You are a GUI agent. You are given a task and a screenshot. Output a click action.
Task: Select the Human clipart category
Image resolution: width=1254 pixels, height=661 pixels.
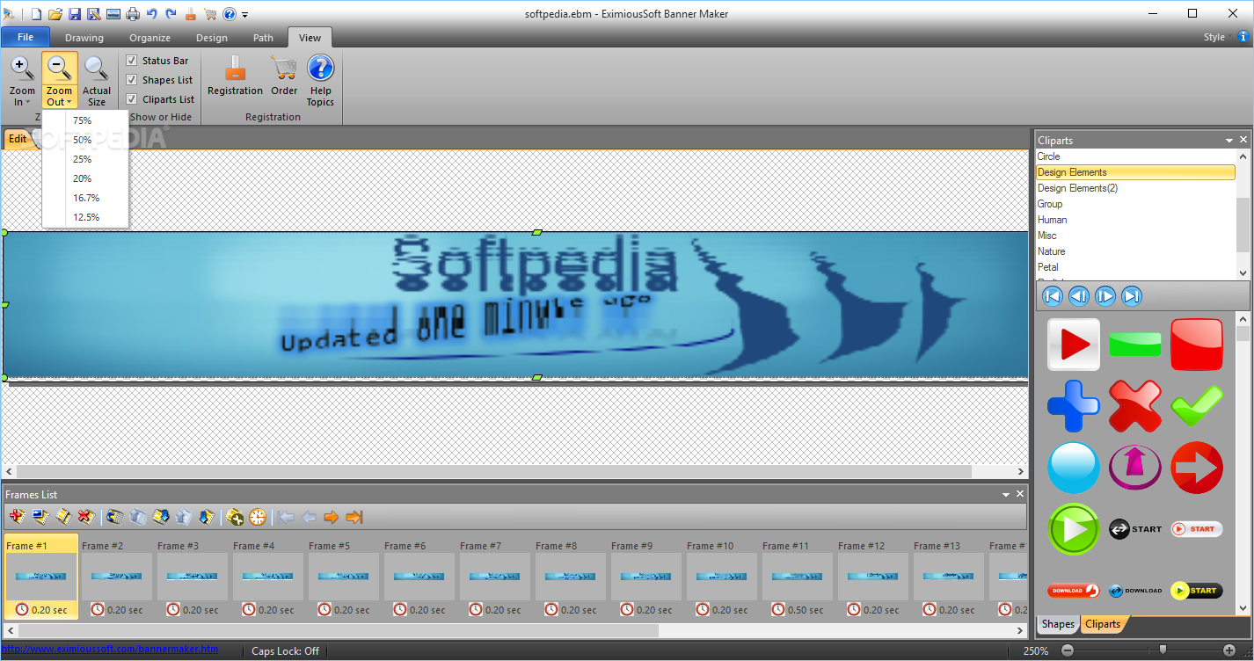pyautogui.click(x=1136, y=220)
